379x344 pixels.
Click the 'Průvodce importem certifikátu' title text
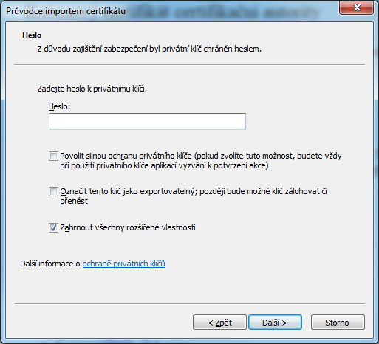66,11
